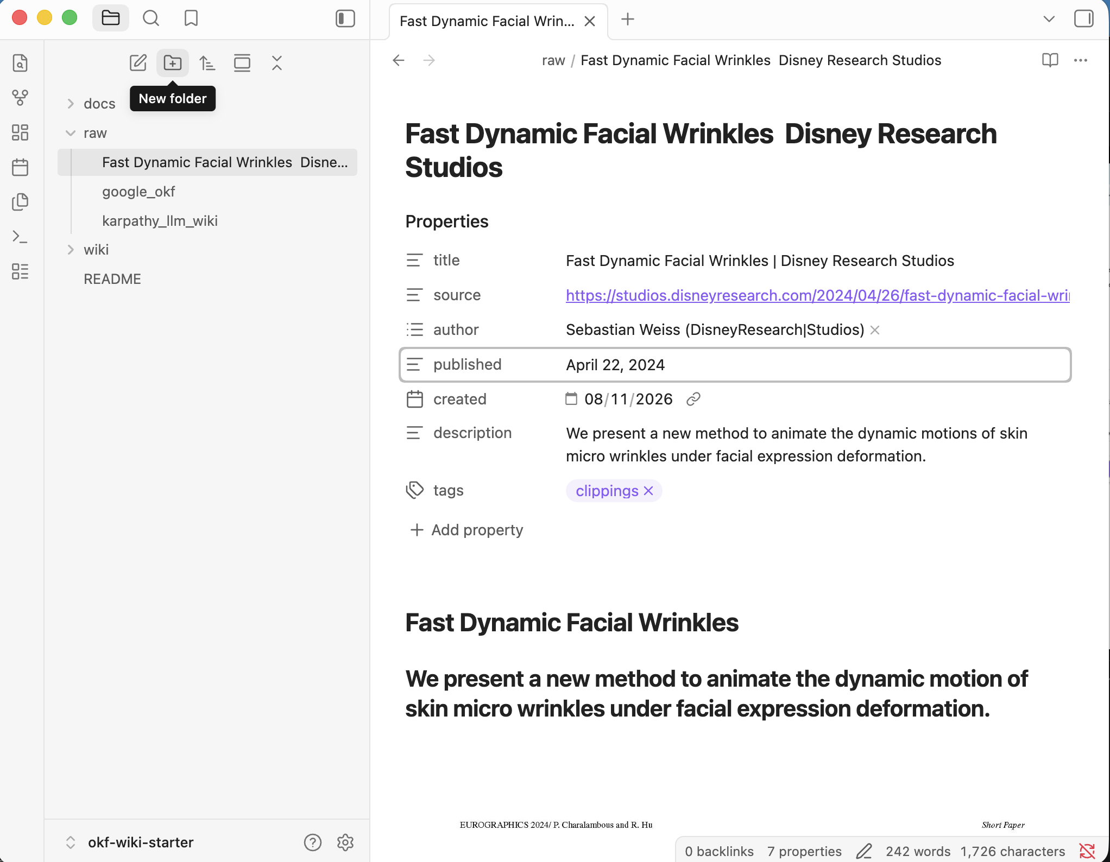Close the Fast Dynamic Facial Wrinkles tab
The height and width of the screenshot is (862, 1110).
pyautogui.click(x=590, y=21)
